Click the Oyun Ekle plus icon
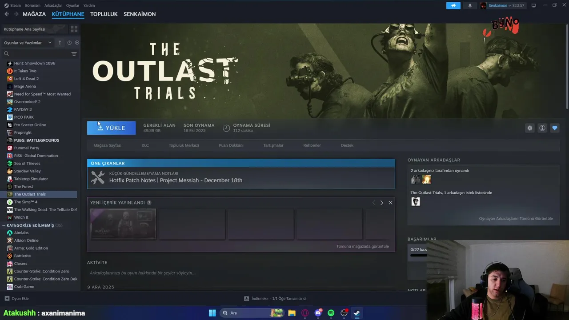The image size is (569, 320). (7, 298)
